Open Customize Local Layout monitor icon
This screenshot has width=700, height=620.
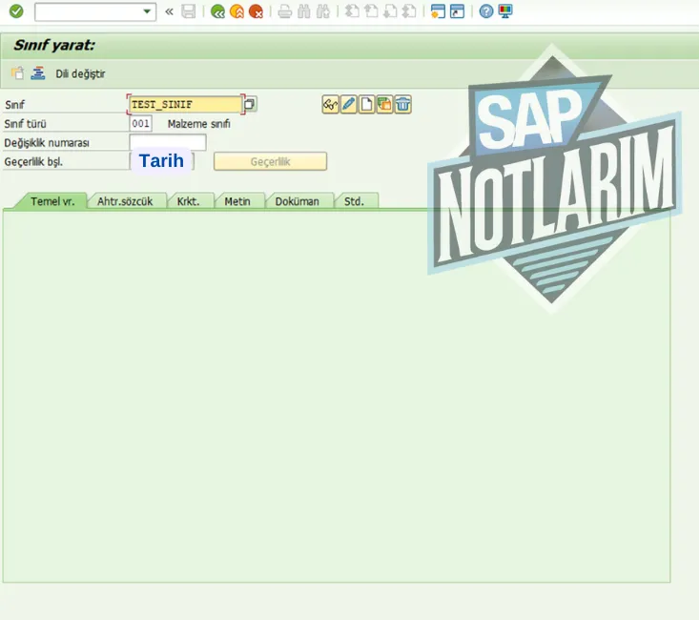coord(505,11)
